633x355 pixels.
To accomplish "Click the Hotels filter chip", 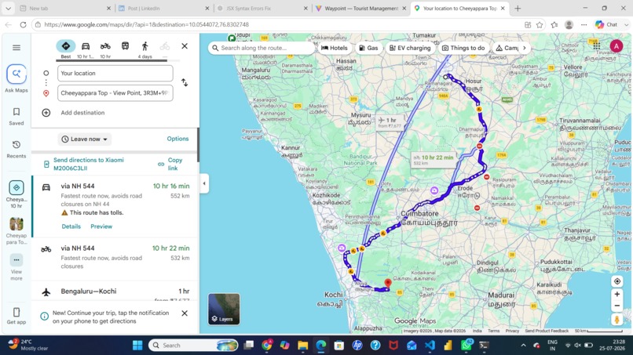I will point(335,48).
